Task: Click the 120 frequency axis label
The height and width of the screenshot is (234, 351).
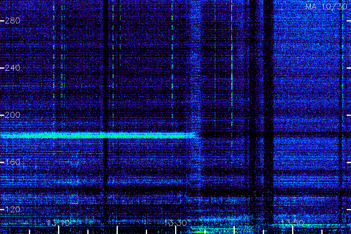Action: click(12, 209)
